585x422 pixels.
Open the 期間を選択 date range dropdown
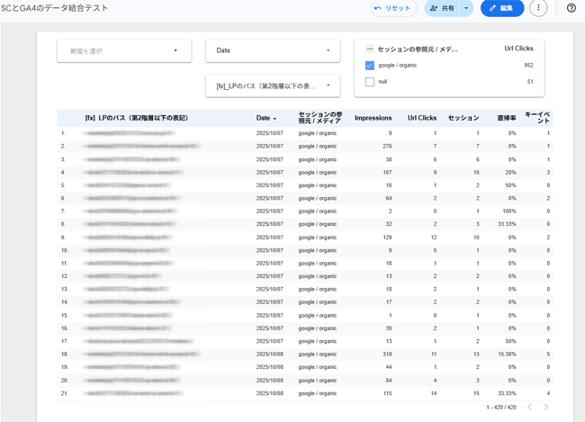coord(124,50)
